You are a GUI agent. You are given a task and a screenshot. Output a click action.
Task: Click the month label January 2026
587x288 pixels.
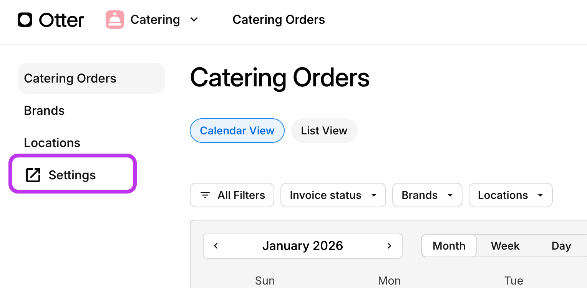click(x=303, y=246)
